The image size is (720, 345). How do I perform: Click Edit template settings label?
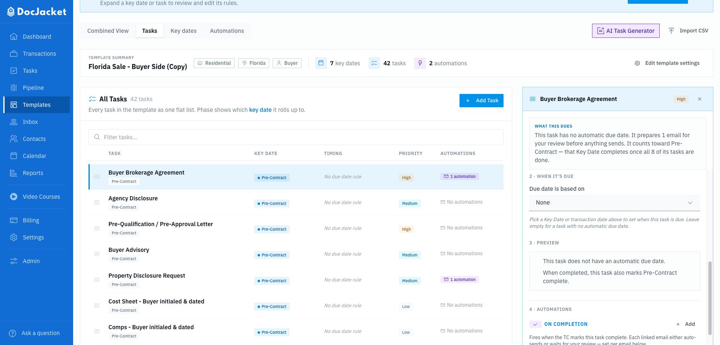(x=672, y=63)
